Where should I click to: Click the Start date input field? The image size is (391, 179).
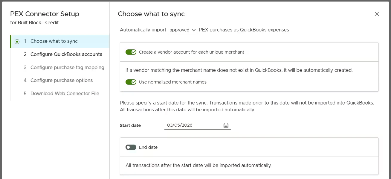[x=193, y=125]
